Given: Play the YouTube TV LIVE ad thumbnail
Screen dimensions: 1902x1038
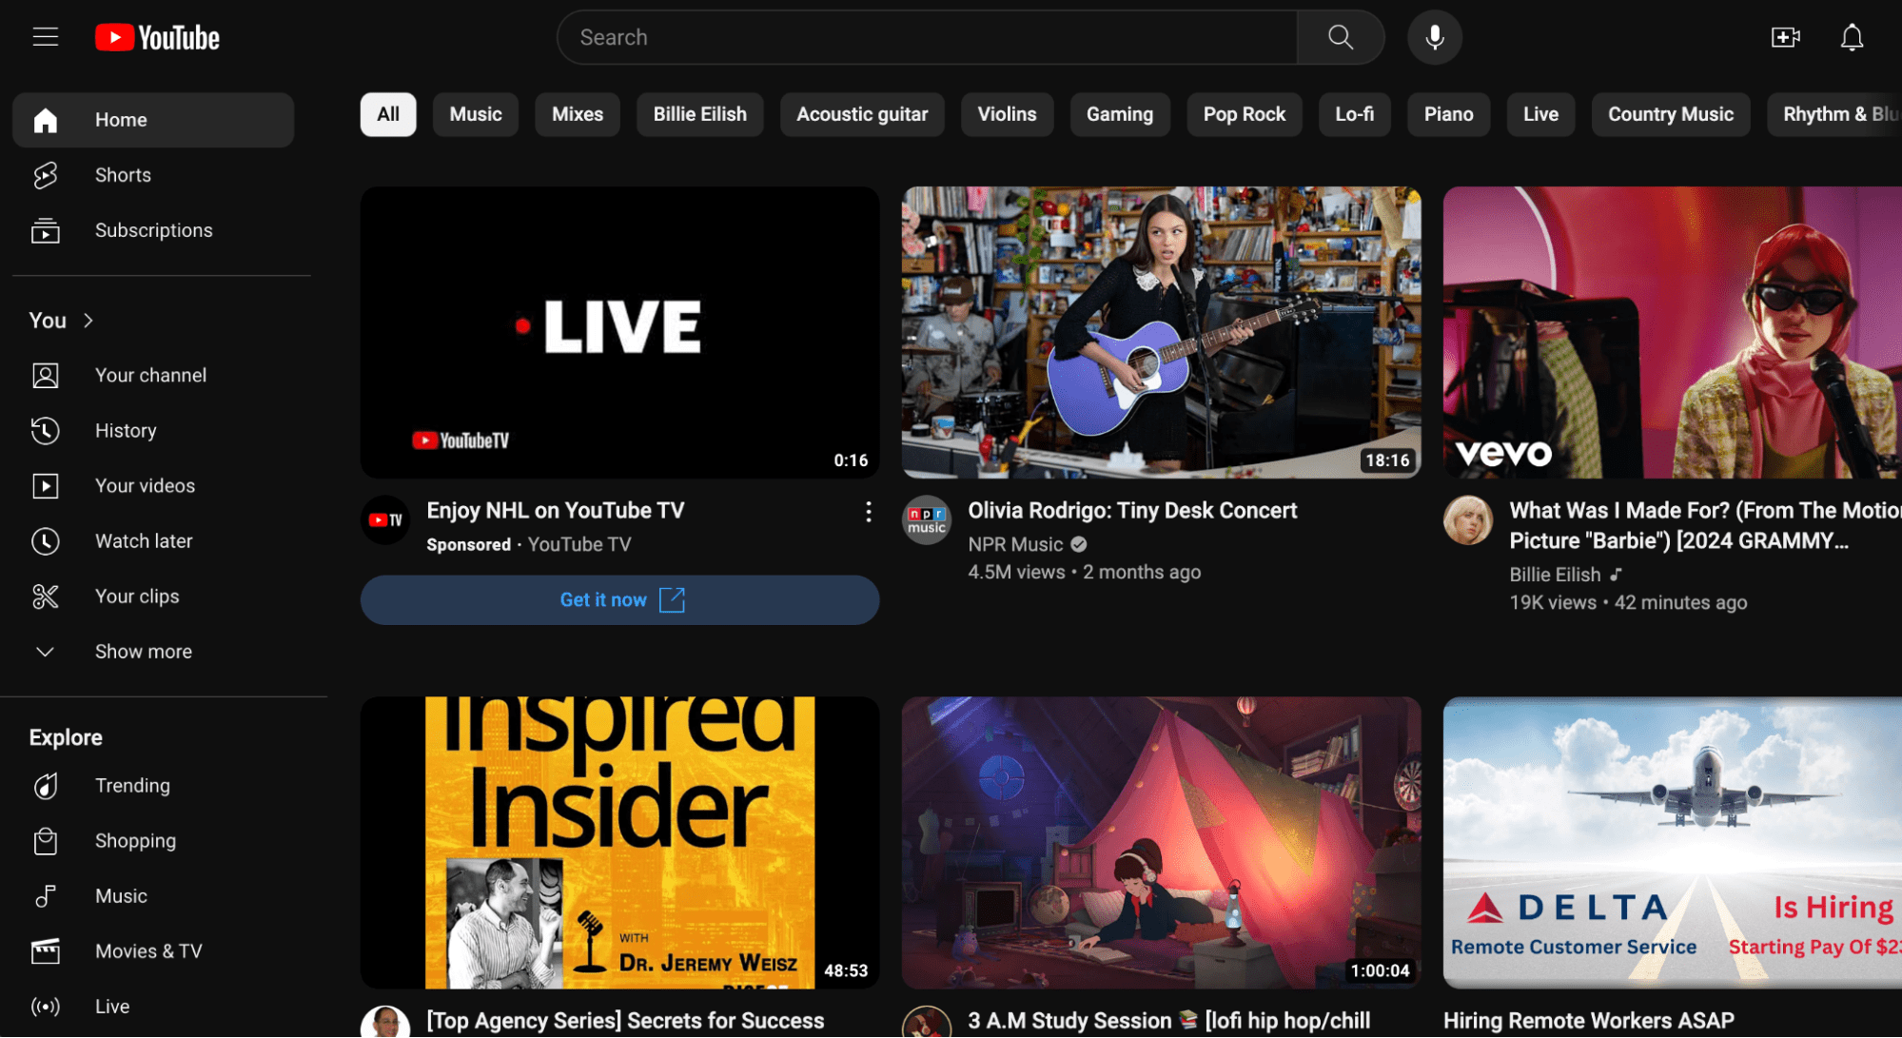Looking at the screenshot, I should 619,332.
